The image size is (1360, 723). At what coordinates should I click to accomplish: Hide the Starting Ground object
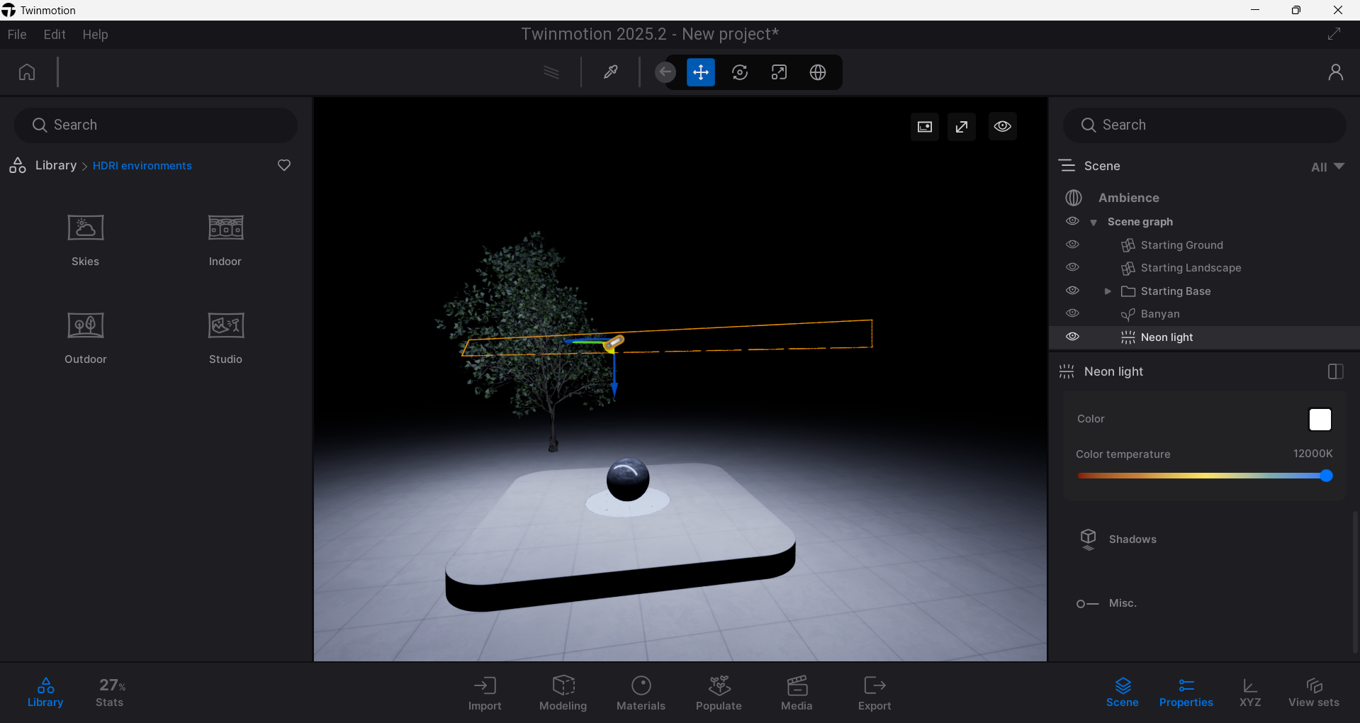[1072, 245]
